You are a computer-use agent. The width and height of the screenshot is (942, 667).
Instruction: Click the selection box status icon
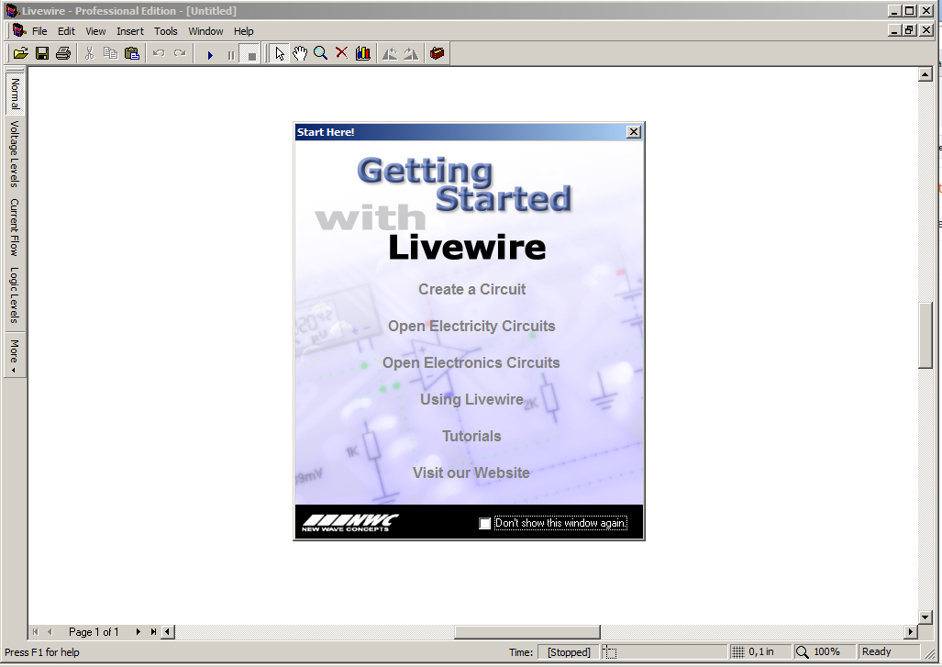610,652
